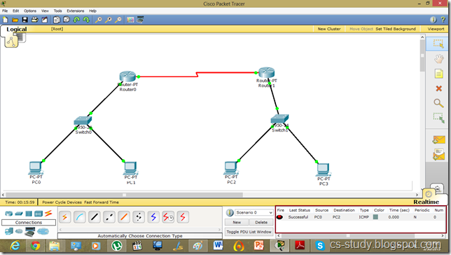Viewport: 451px width, 255px height.
Task: Click the Zoom Reset magnifier icon
Action: (x=108, y=20)
